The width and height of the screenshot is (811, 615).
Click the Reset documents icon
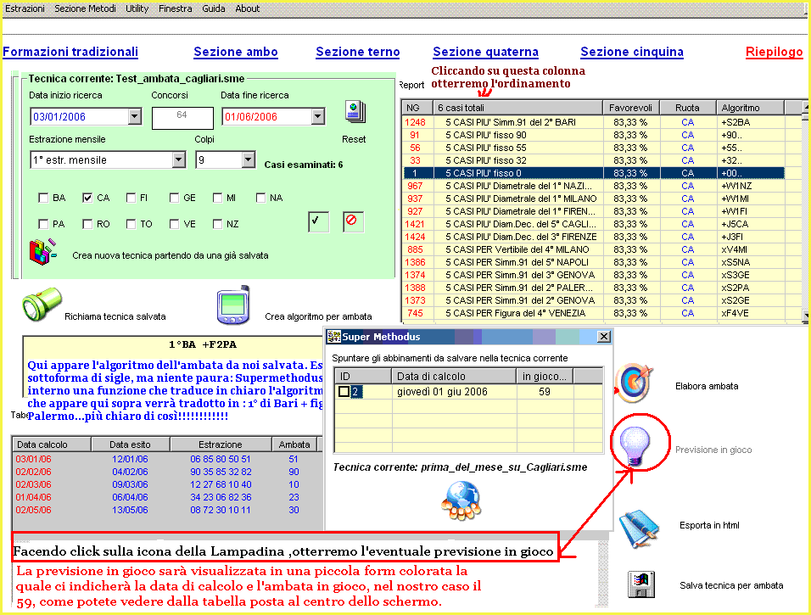[x=355, y=112]
